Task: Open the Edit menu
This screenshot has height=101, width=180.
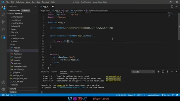Action: [x=12, y=2]
